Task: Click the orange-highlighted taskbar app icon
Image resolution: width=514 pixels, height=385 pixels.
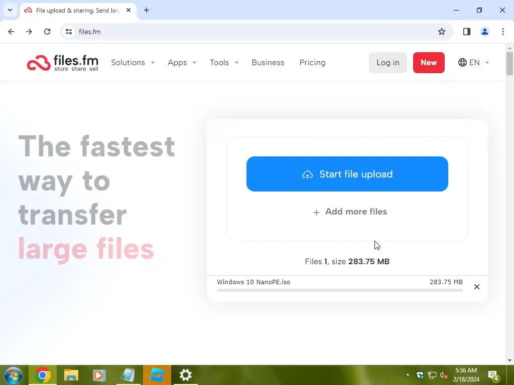Action: tap(157, 375)
